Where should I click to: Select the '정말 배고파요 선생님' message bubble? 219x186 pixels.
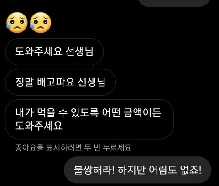tap(60, 82)
